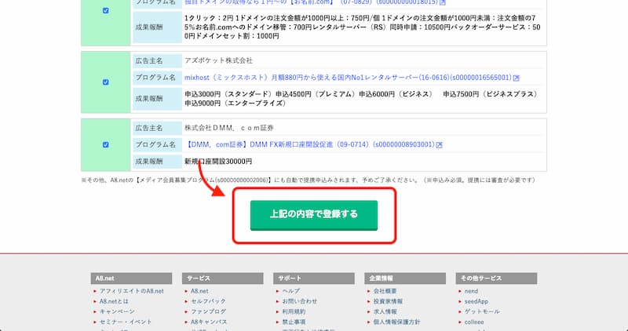
Task: Click the 企業情報 footer column header
Action: (405, 278)
